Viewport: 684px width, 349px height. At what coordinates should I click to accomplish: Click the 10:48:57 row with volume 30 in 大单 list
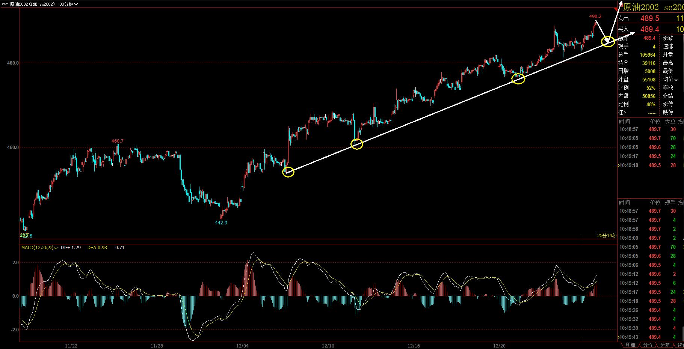651,129
